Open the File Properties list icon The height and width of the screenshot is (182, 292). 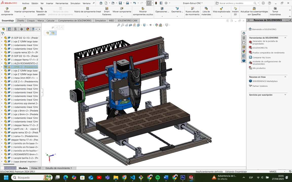[161, 3]
